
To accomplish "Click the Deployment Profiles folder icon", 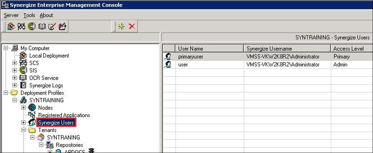I will [x=14, y=93].
